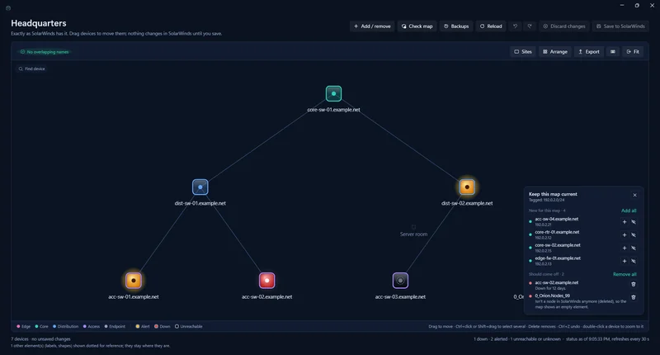Click core-rtr-01.example.net in the panel list

coord(557,232)
